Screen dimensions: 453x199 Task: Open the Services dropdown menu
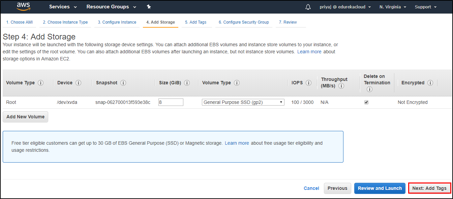point(63,7)
